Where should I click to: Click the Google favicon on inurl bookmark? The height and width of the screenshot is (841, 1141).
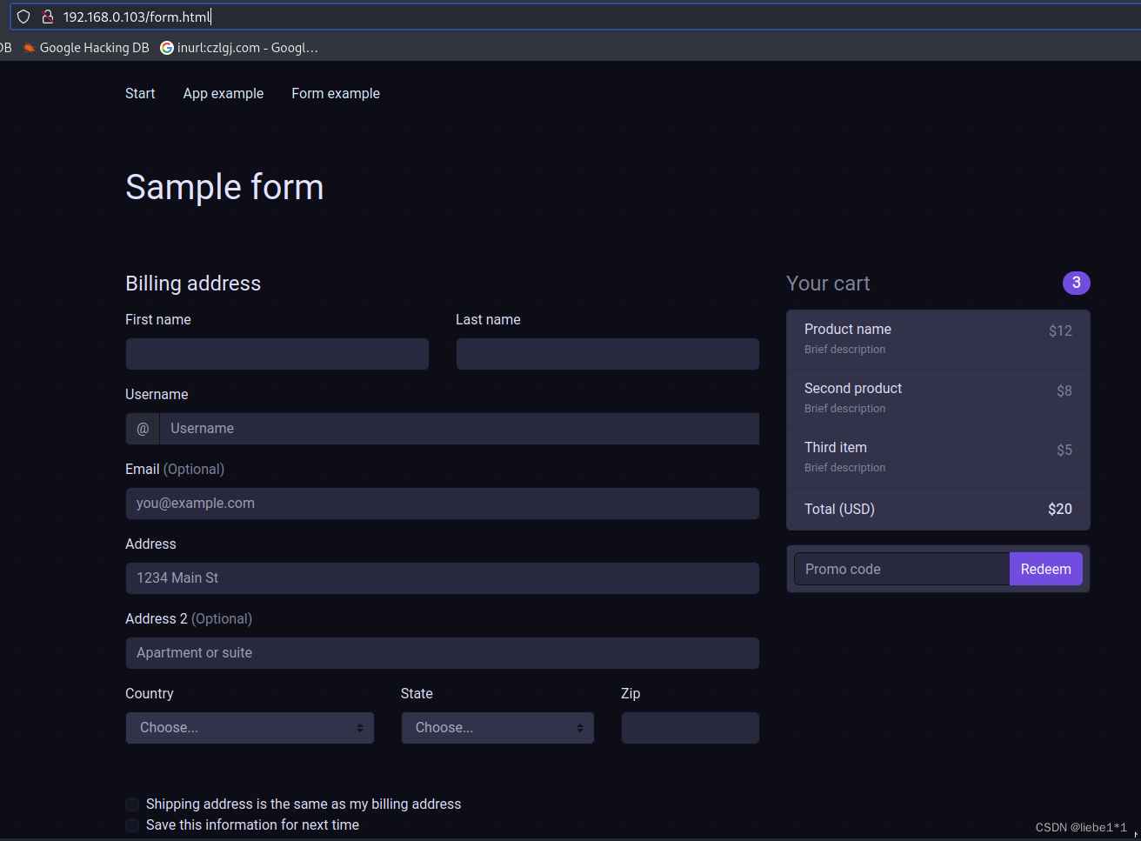click(167, 48)
